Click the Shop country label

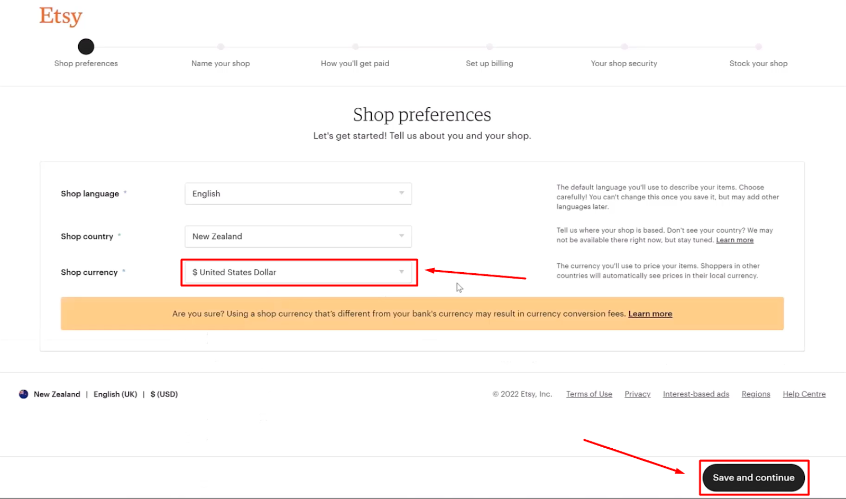87,237
